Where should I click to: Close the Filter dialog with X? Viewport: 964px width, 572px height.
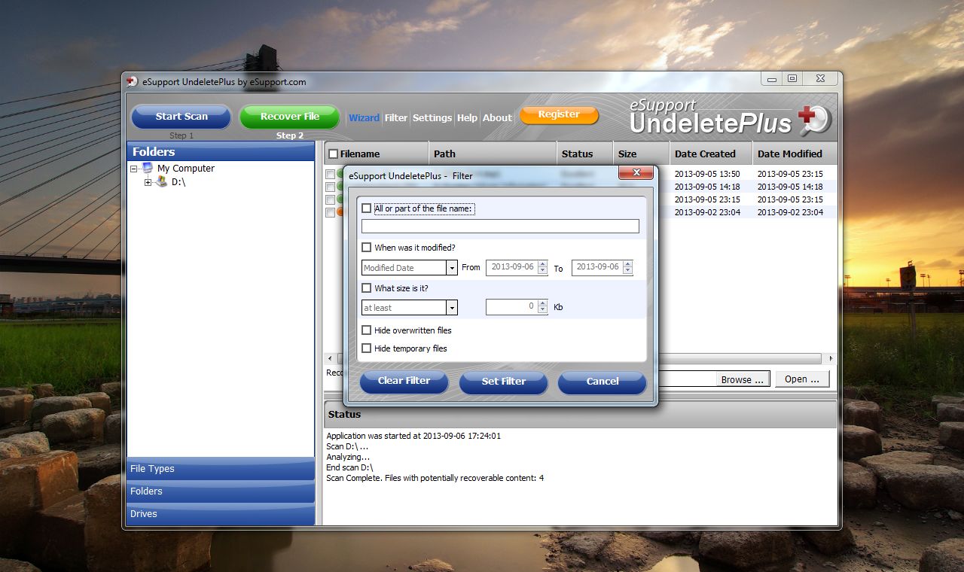636,173
